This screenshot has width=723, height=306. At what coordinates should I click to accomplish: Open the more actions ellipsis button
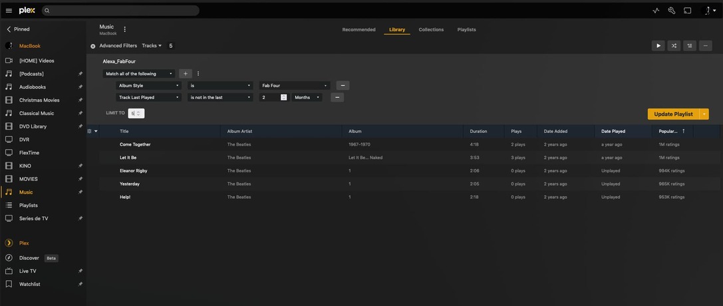pyautogui.click(x=706, y=46)
